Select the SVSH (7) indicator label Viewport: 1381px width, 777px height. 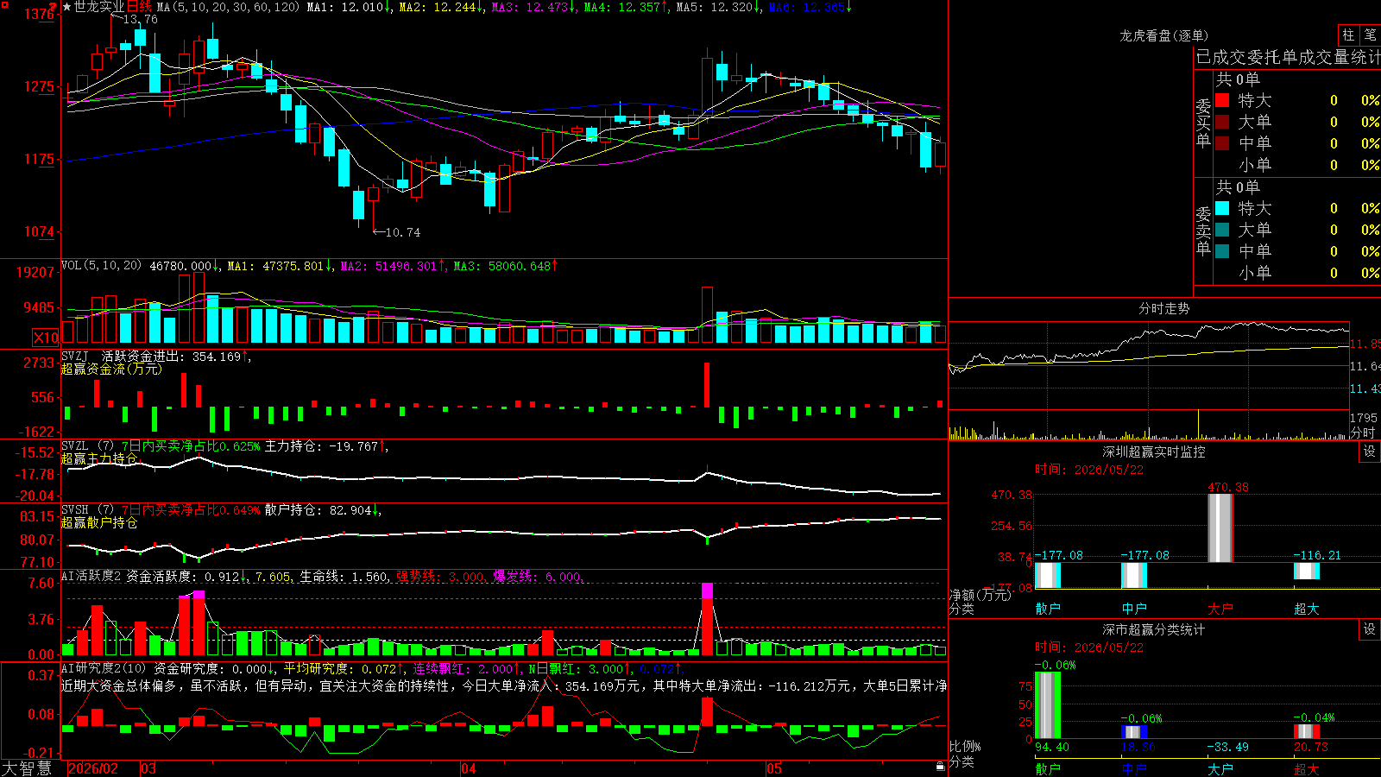point(87,510)
